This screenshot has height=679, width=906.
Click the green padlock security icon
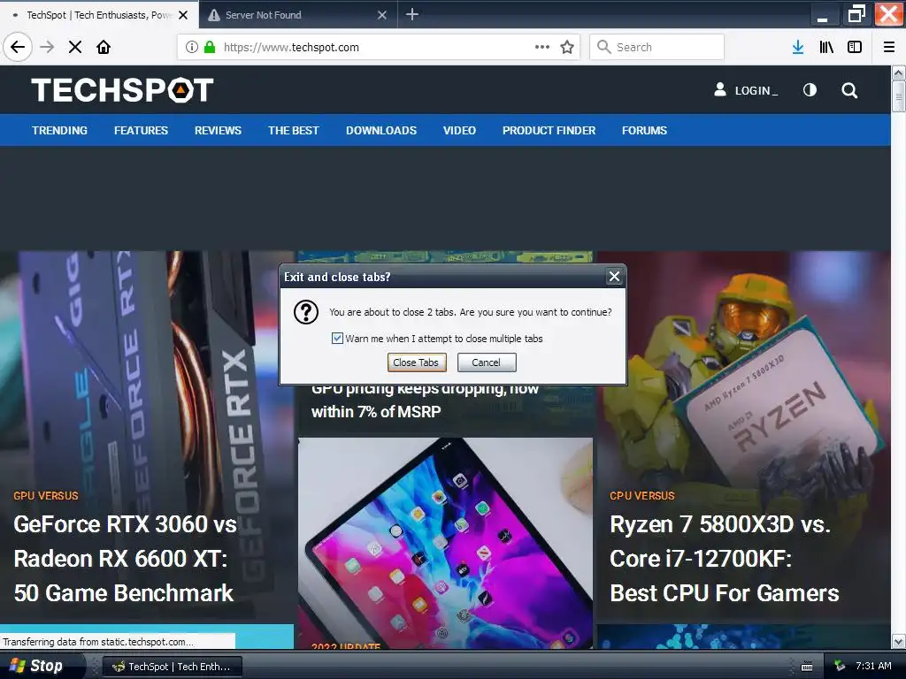[210, 47]
